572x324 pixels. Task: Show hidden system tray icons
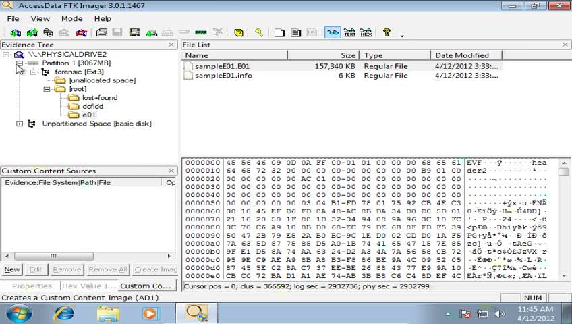pos(448,314)
